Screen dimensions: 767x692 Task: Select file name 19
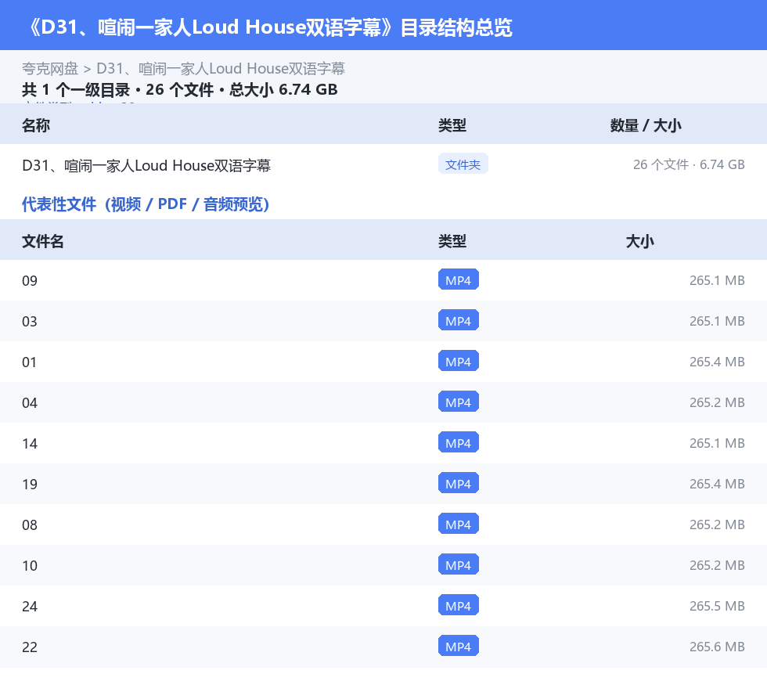click(30, 484)
